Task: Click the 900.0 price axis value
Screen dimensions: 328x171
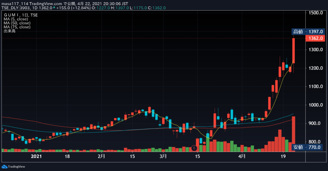Action: (x=316, y=123)
